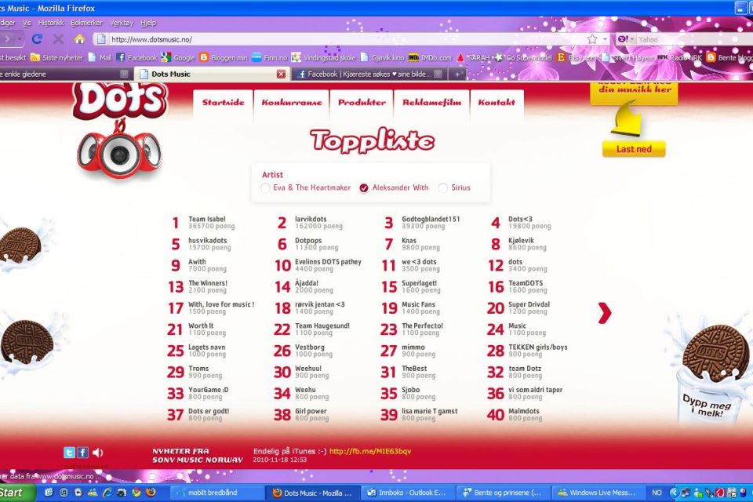Viewport: 753px width, 502px height.
Task: Close the Dots Music browser tab
Action: [282, 74]
